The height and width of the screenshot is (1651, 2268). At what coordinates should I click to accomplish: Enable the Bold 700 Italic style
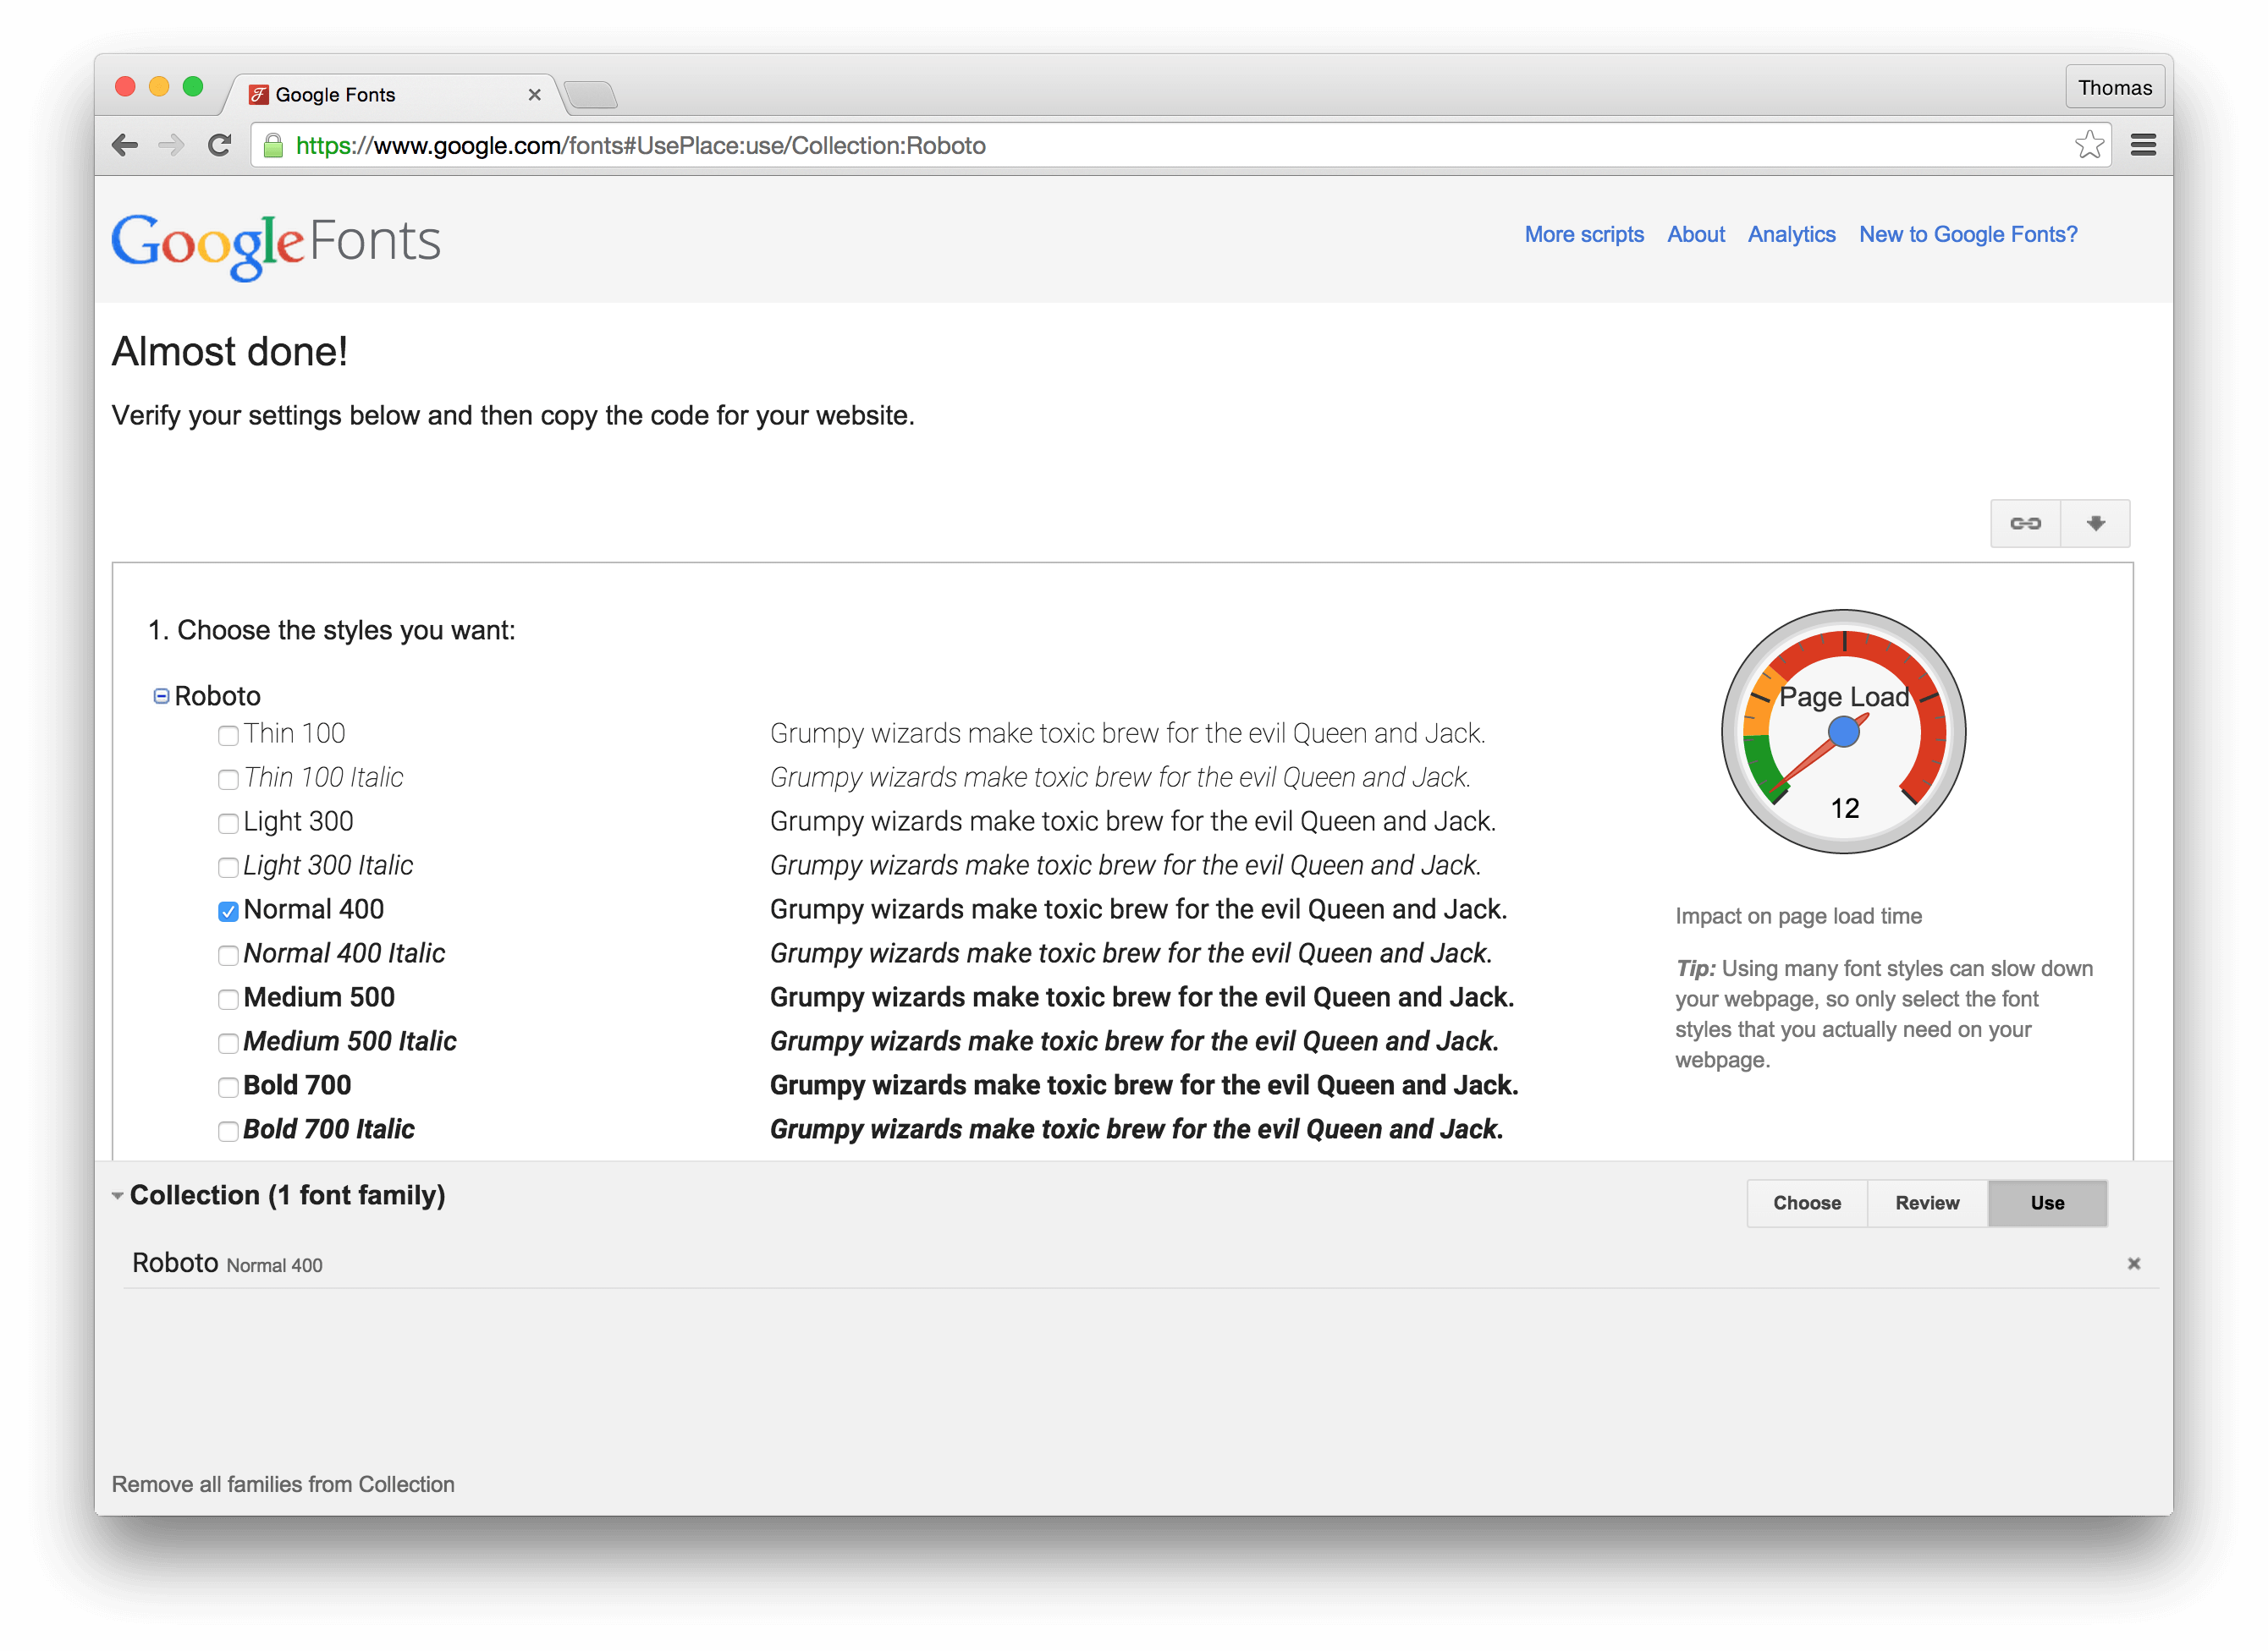(228, 1132)
